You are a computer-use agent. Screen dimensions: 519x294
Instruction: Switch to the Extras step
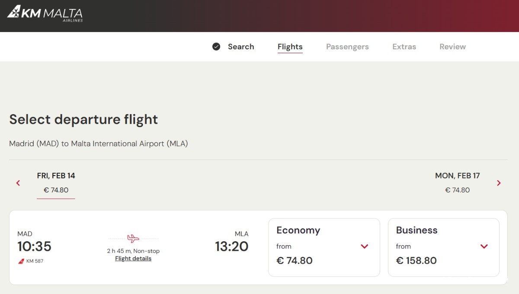coord(404,47)
